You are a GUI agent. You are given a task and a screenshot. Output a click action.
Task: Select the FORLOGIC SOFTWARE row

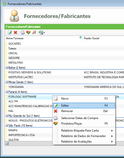pos(30,97)
